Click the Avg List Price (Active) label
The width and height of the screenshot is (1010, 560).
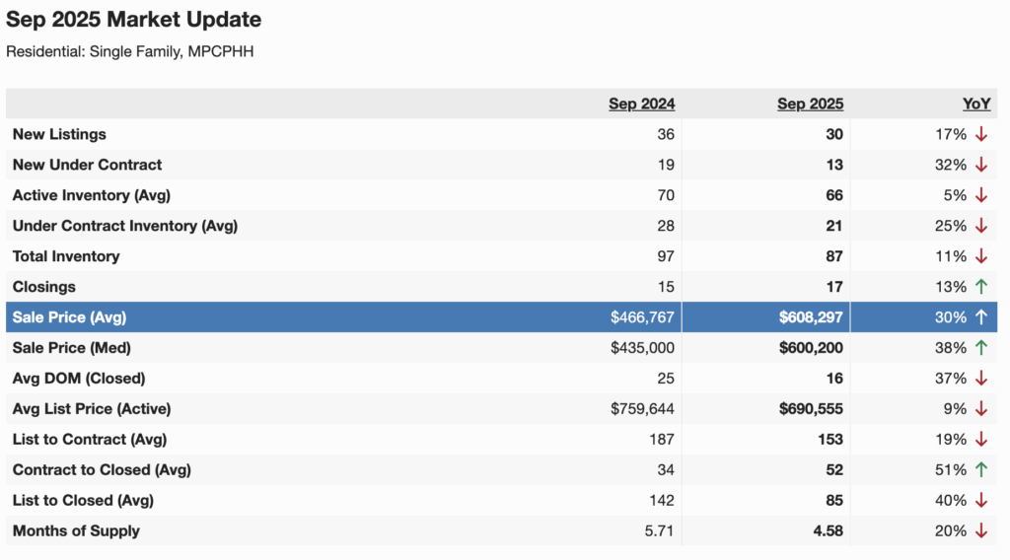(x=92, y=409)
